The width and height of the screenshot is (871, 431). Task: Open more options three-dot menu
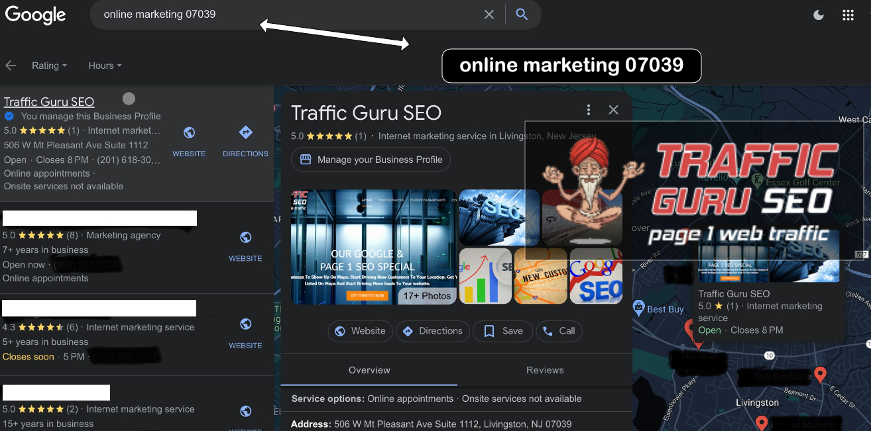click(x=588, y=110)
